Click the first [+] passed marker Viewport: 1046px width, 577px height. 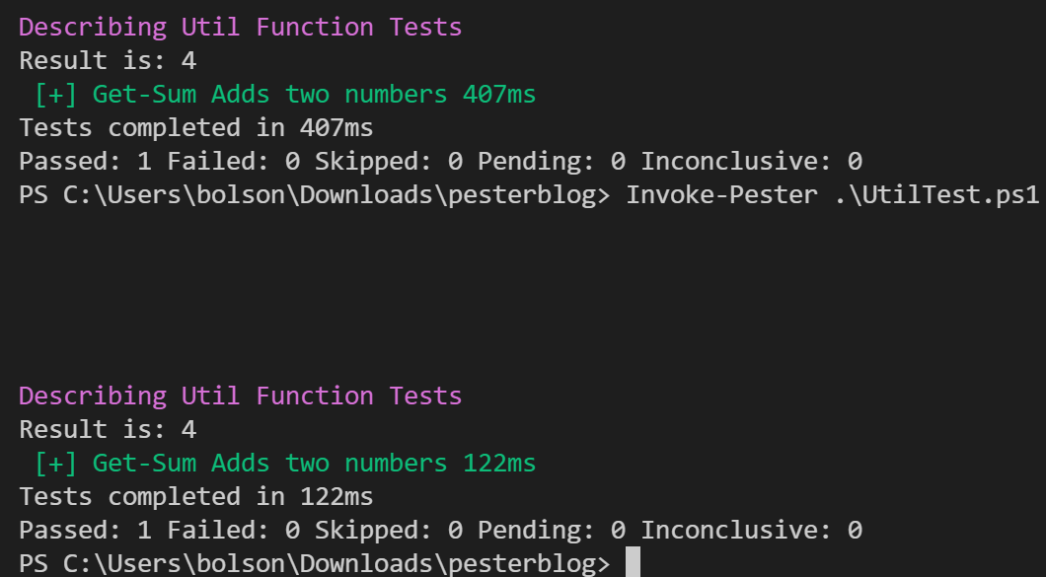[x=56, y=94]
